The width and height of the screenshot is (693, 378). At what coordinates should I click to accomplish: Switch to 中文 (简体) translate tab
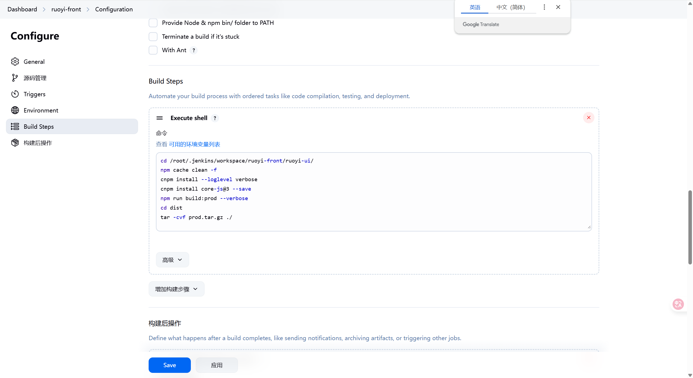[x=511, y=7]
